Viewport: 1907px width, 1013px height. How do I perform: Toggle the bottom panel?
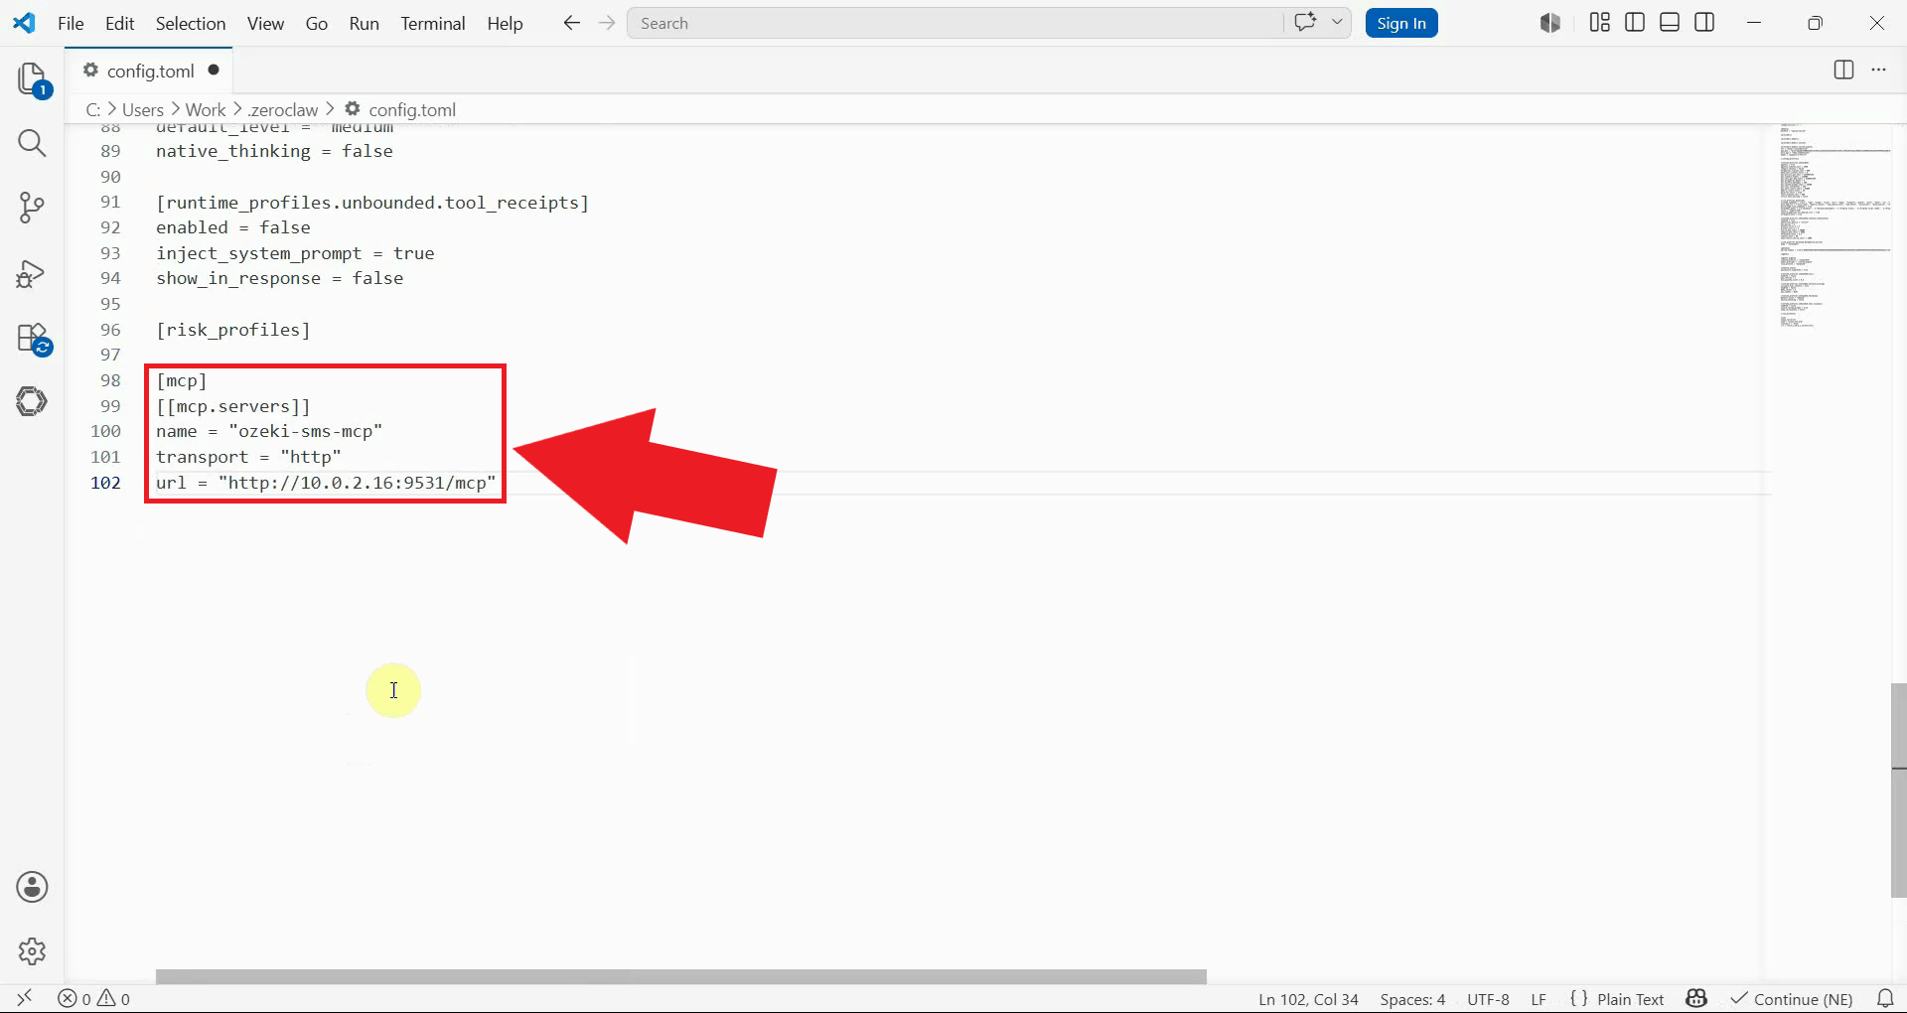(1670, 23)
